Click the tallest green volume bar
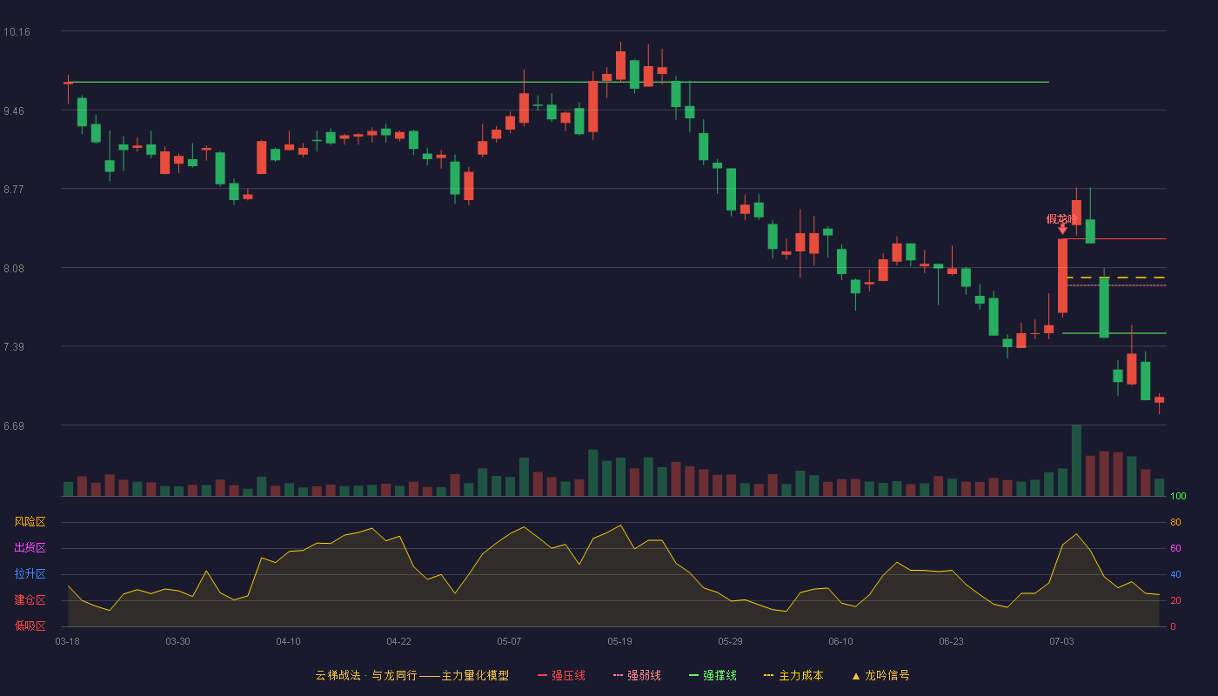 coord(1076,460)
